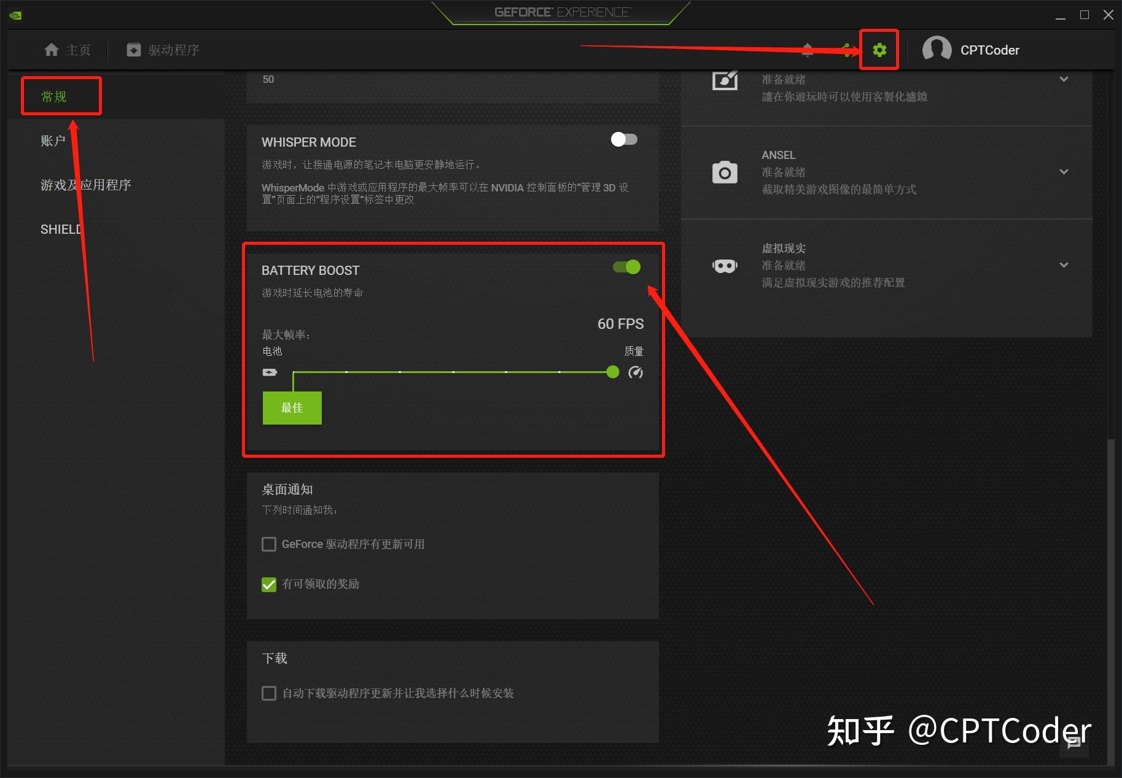The width and height of the screenshot is (1122, 778).
Task: Open SHIELD in the sidebar
Action: point(61,229)
